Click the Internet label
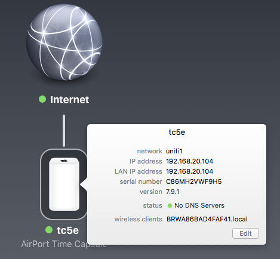Image resolution: width=280 pixels, height=259 pixels. 69,100
